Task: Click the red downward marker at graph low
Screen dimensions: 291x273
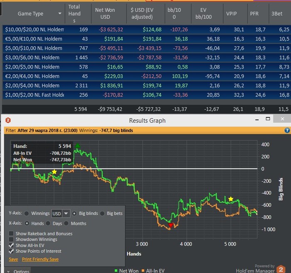Action: 170,225
